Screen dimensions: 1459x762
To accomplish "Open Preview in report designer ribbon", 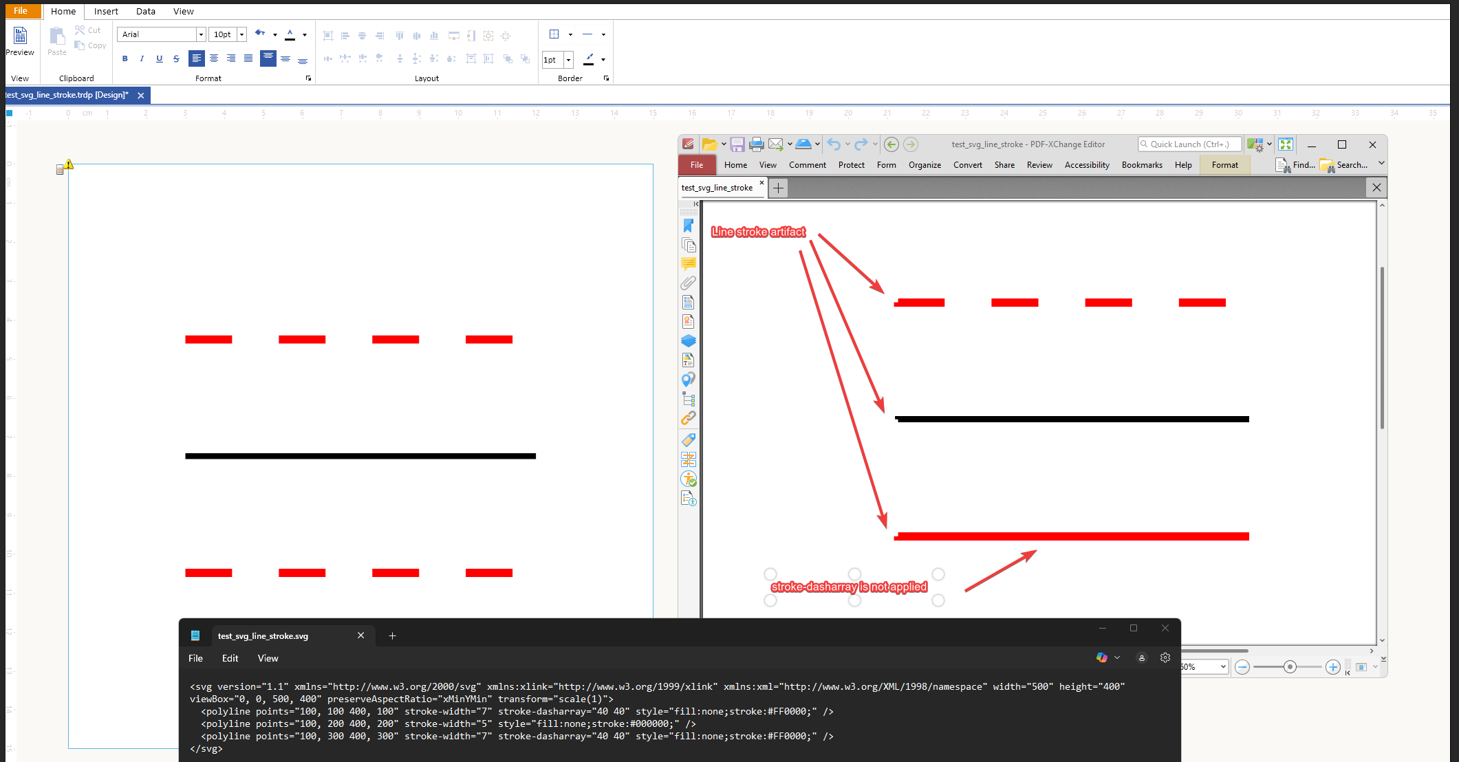I will tap(20, 41).
